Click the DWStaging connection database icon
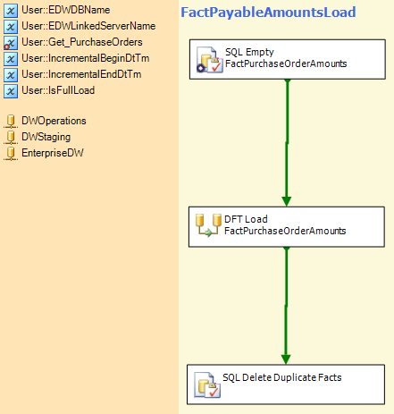 (11, 138)
